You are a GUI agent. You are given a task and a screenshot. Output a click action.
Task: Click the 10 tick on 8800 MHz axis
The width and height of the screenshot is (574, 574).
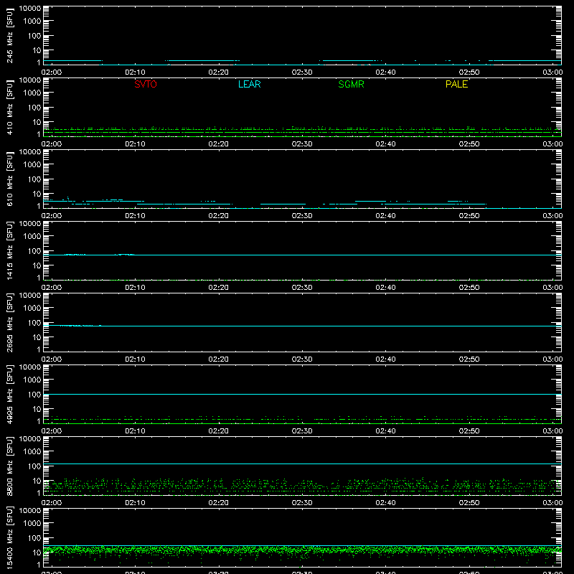[37, 481]
